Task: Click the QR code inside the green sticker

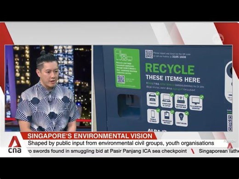Action: (x=121, y=79)
